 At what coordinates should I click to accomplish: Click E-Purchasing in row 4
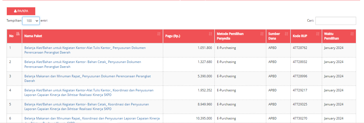coord(226,90)
